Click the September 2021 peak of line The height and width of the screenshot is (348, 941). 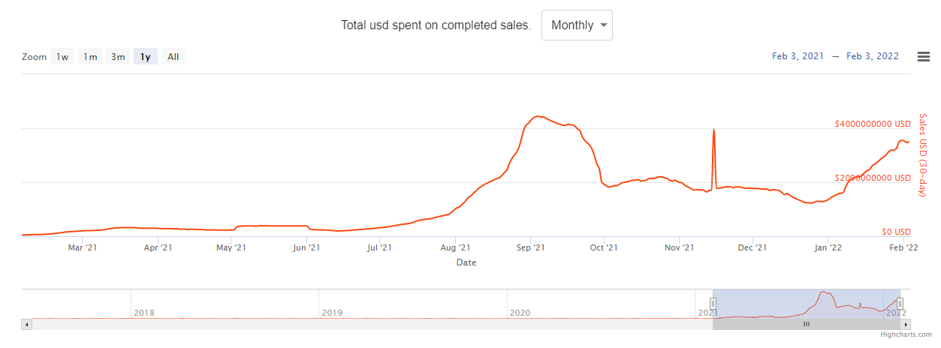point(537,117)
